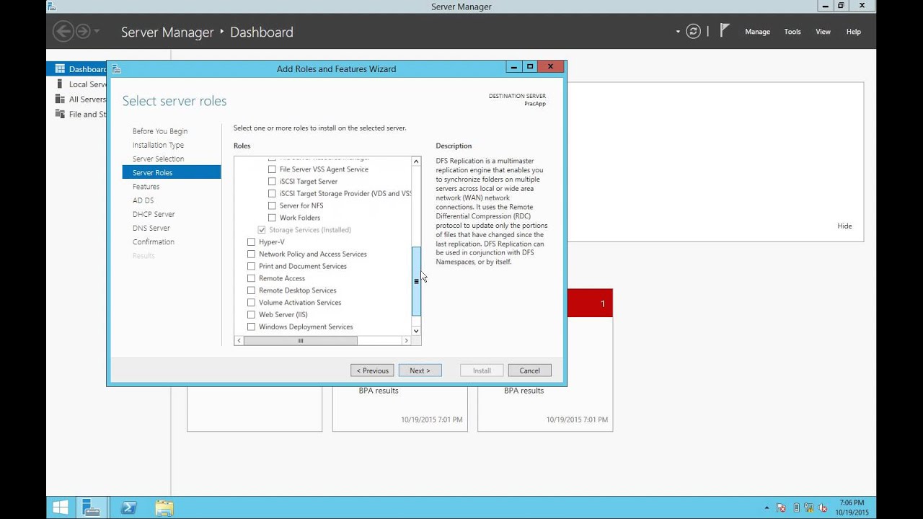Open the notifications flag

[x=725, y=31]
